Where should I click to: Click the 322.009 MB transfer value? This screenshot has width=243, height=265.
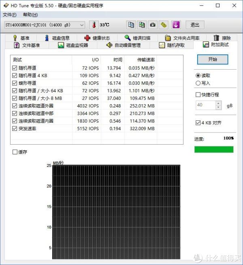pyautogui.click(x=142, y=128)
